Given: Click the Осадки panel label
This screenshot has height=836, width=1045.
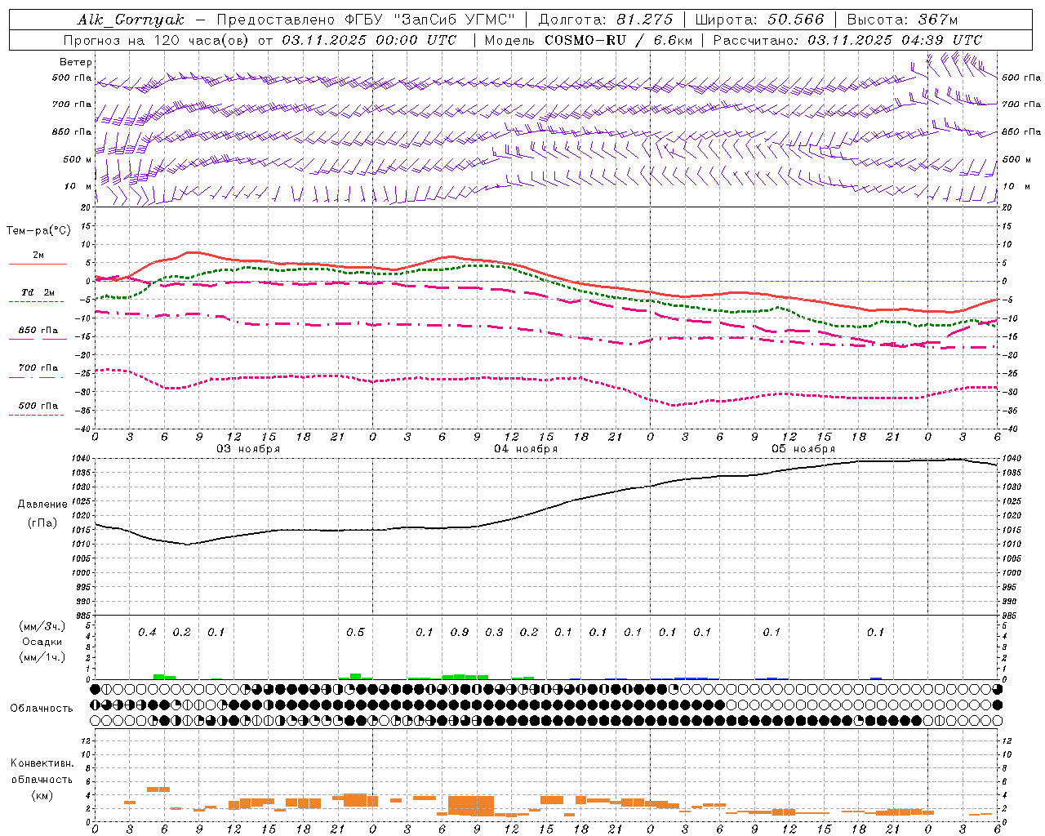Looking at the screenshot, I should (42, 642).
